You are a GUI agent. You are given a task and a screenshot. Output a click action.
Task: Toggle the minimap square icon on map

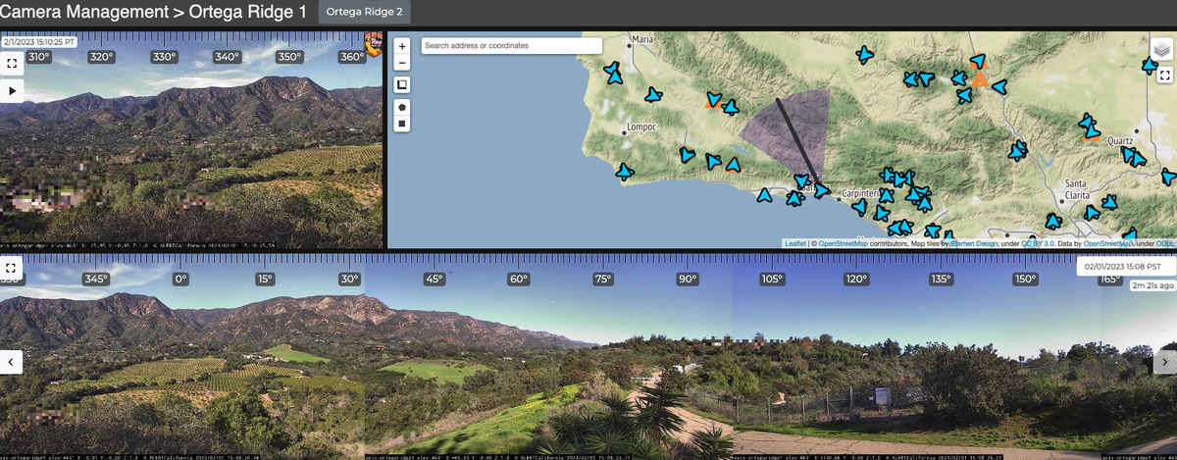[402, 85]
